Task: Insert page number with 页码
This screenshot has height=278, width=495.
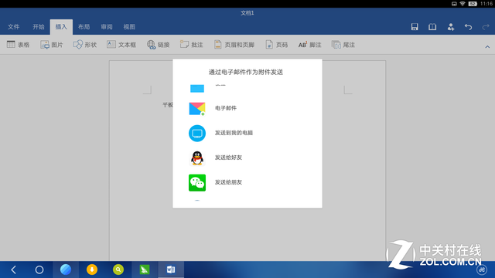Action: coord(277,45)
